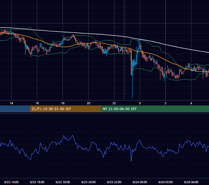The width and height of the screenshot is (209, 185).
Task: Click the 9/24 04:00 time label
Action: [x=191, y=182]
